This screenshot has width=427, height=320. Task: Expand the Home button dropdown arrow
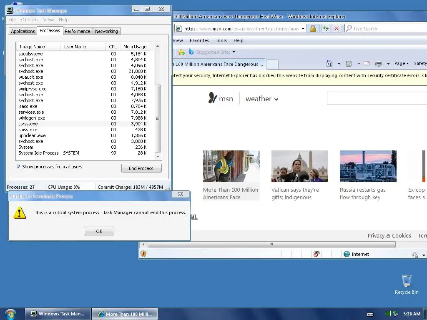point(339,64)
